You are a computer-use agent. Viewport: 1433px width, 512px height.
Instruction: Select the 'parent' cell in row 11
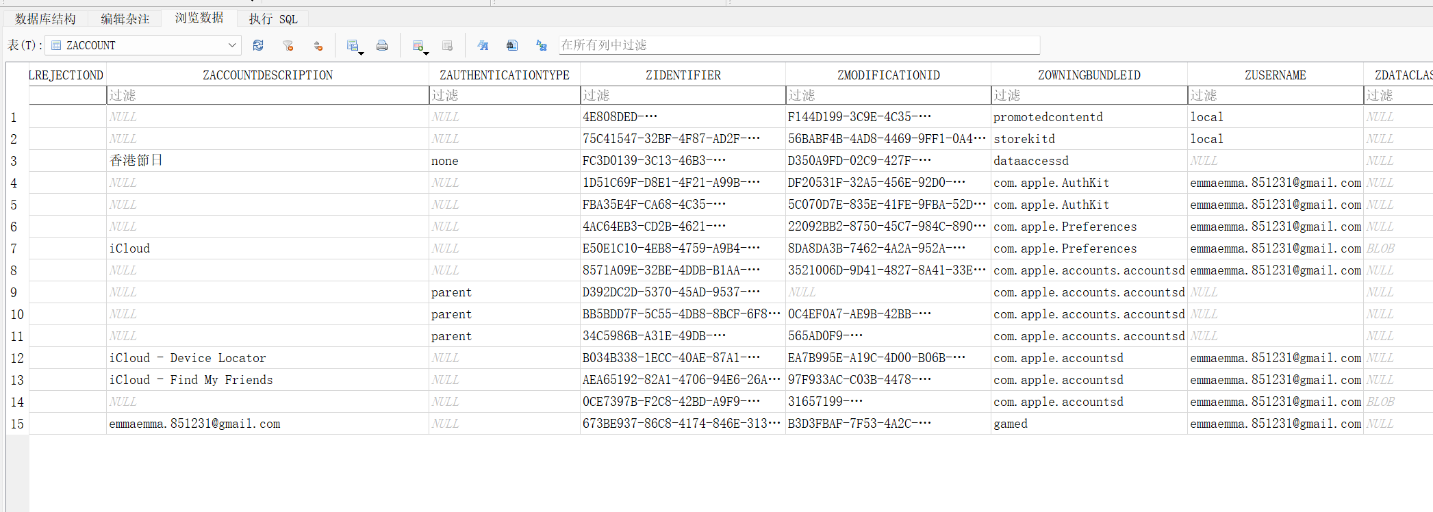pos(505,336)
